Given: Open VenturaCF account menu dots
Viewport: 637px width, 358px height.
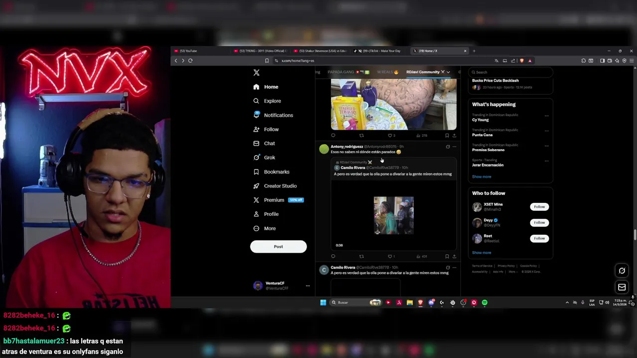Looking at the screenshot, I should 308,286.
